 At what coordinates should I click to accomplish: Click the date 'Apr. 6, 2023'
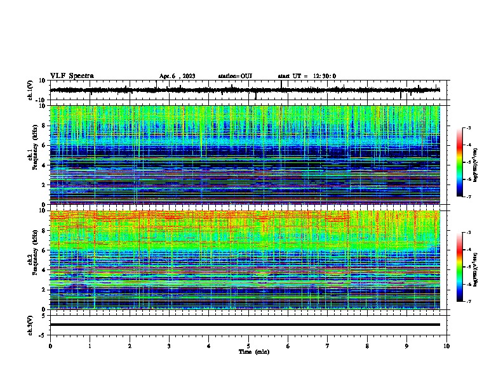177,76
